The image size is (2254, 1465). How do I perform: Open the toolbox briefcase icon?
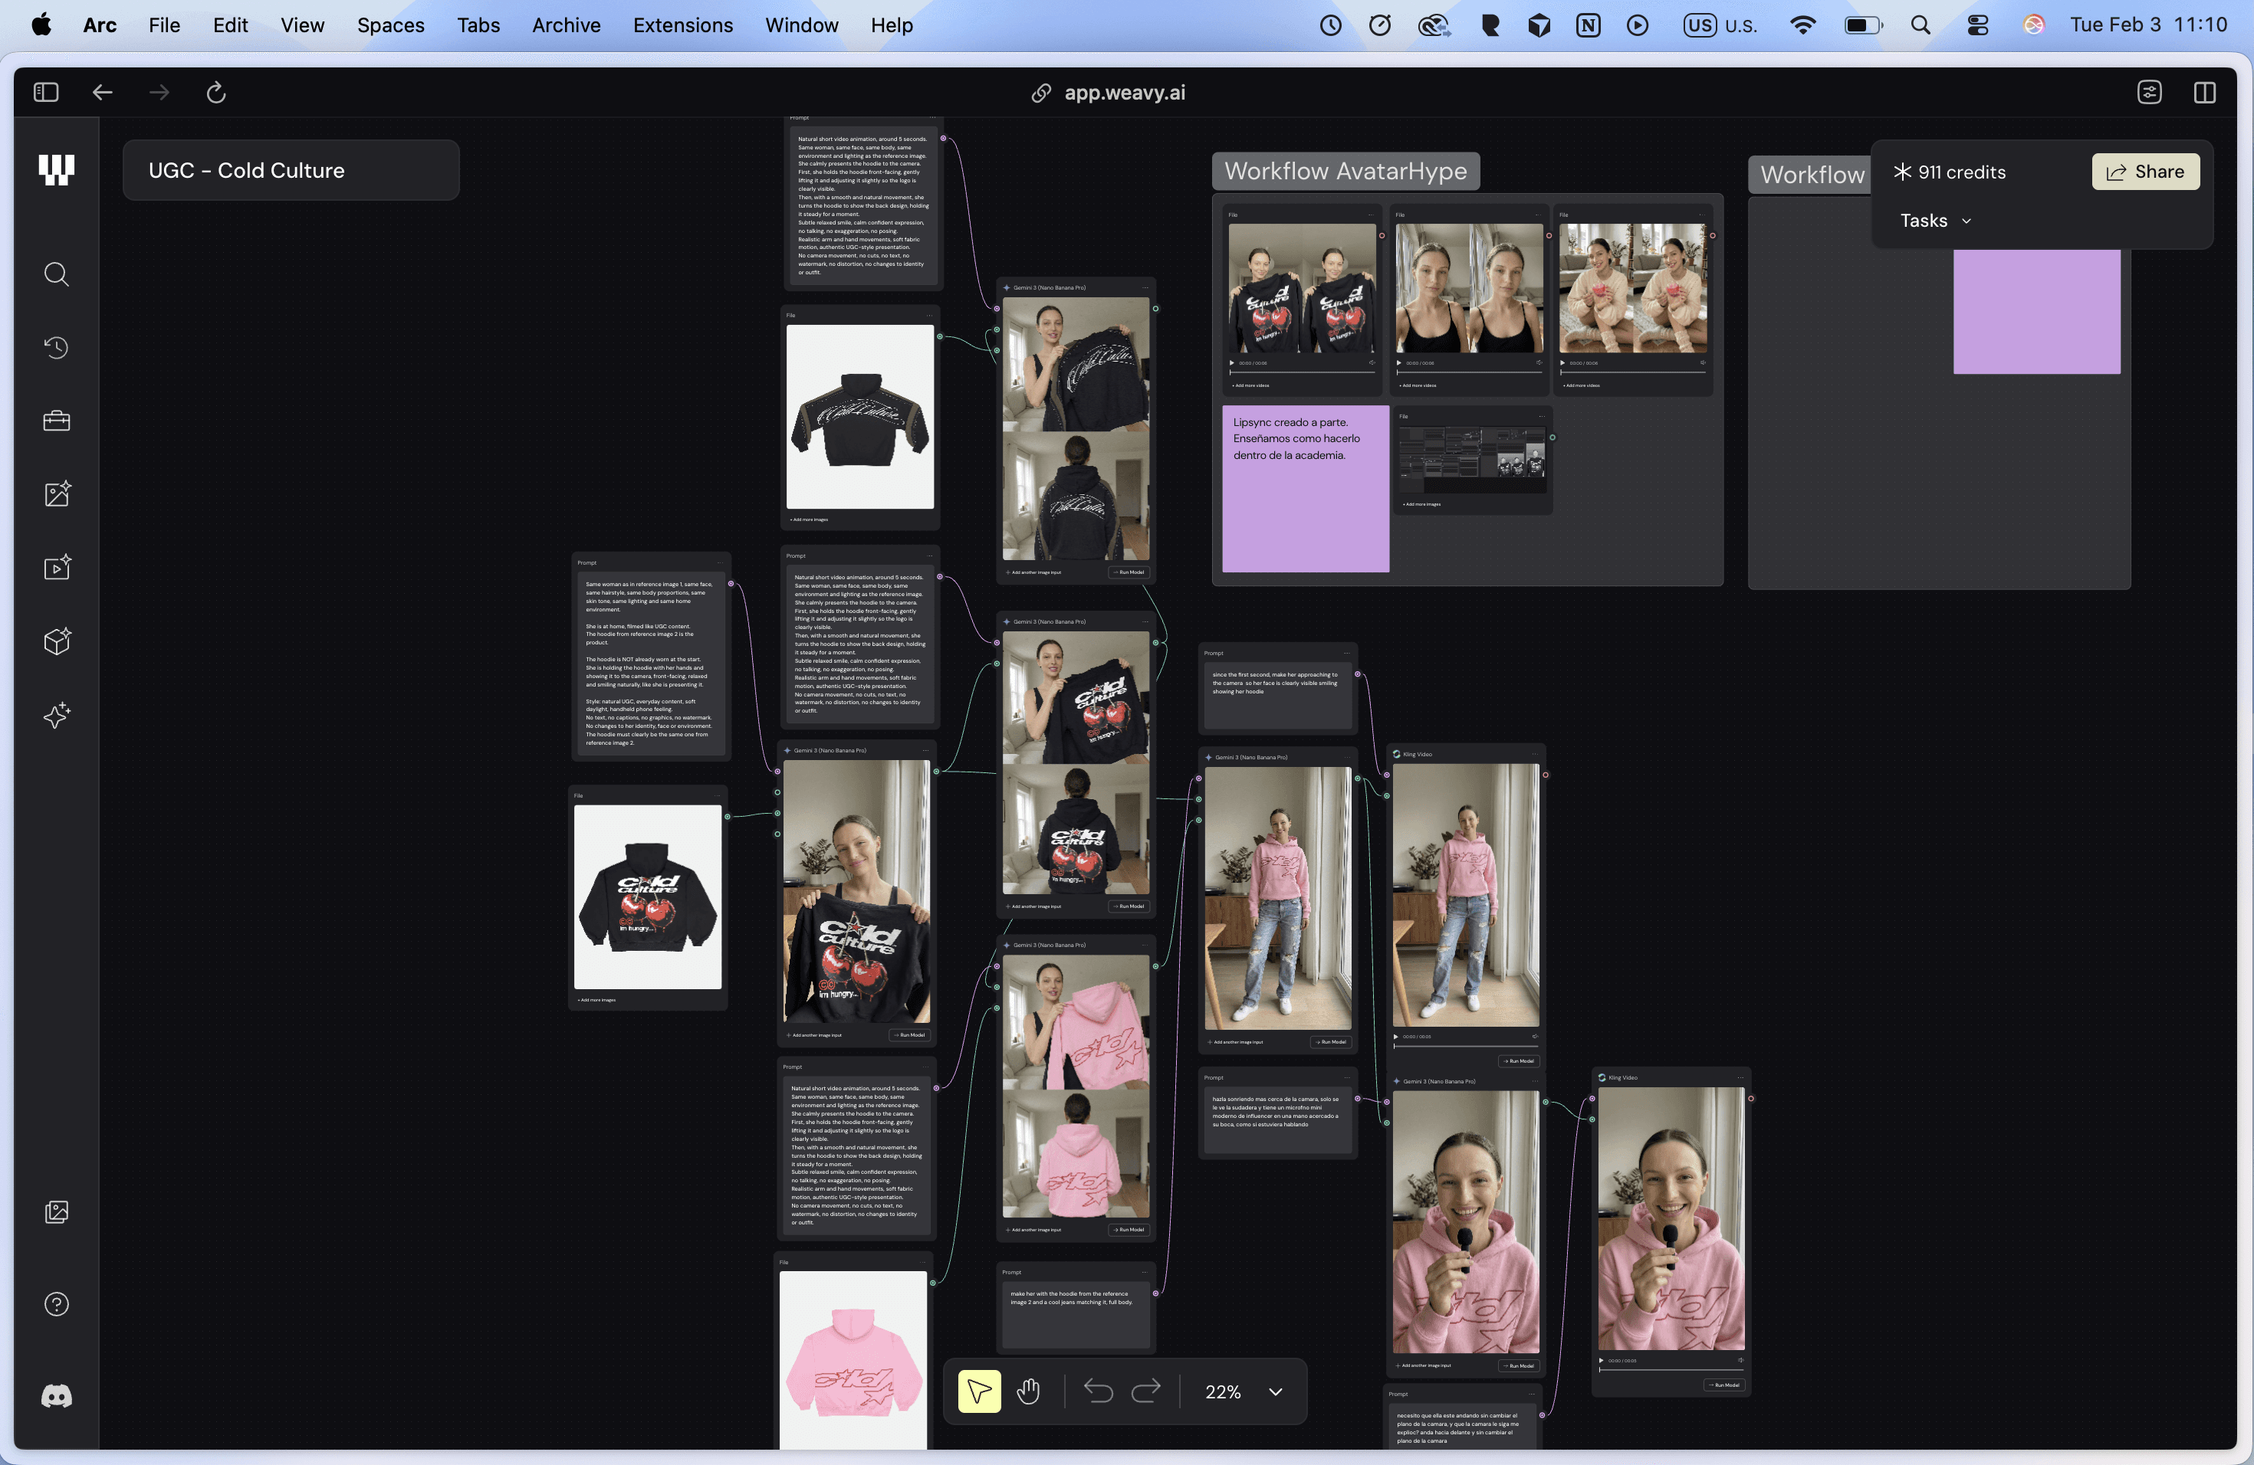[56, 420]
